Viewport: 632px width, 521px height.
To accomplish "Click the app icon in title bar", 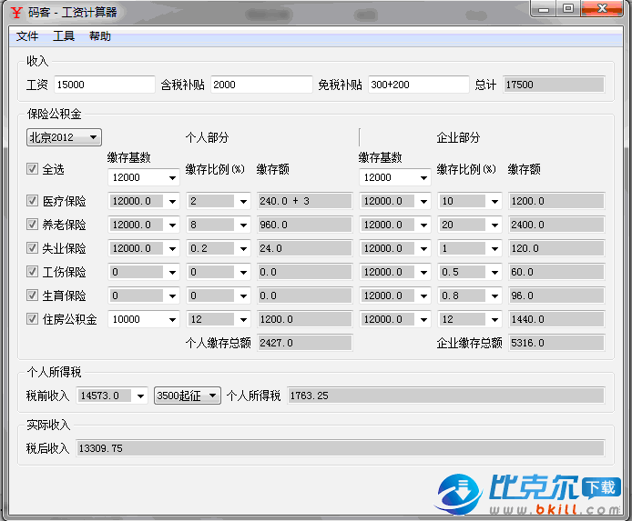I will coord(16,13).
